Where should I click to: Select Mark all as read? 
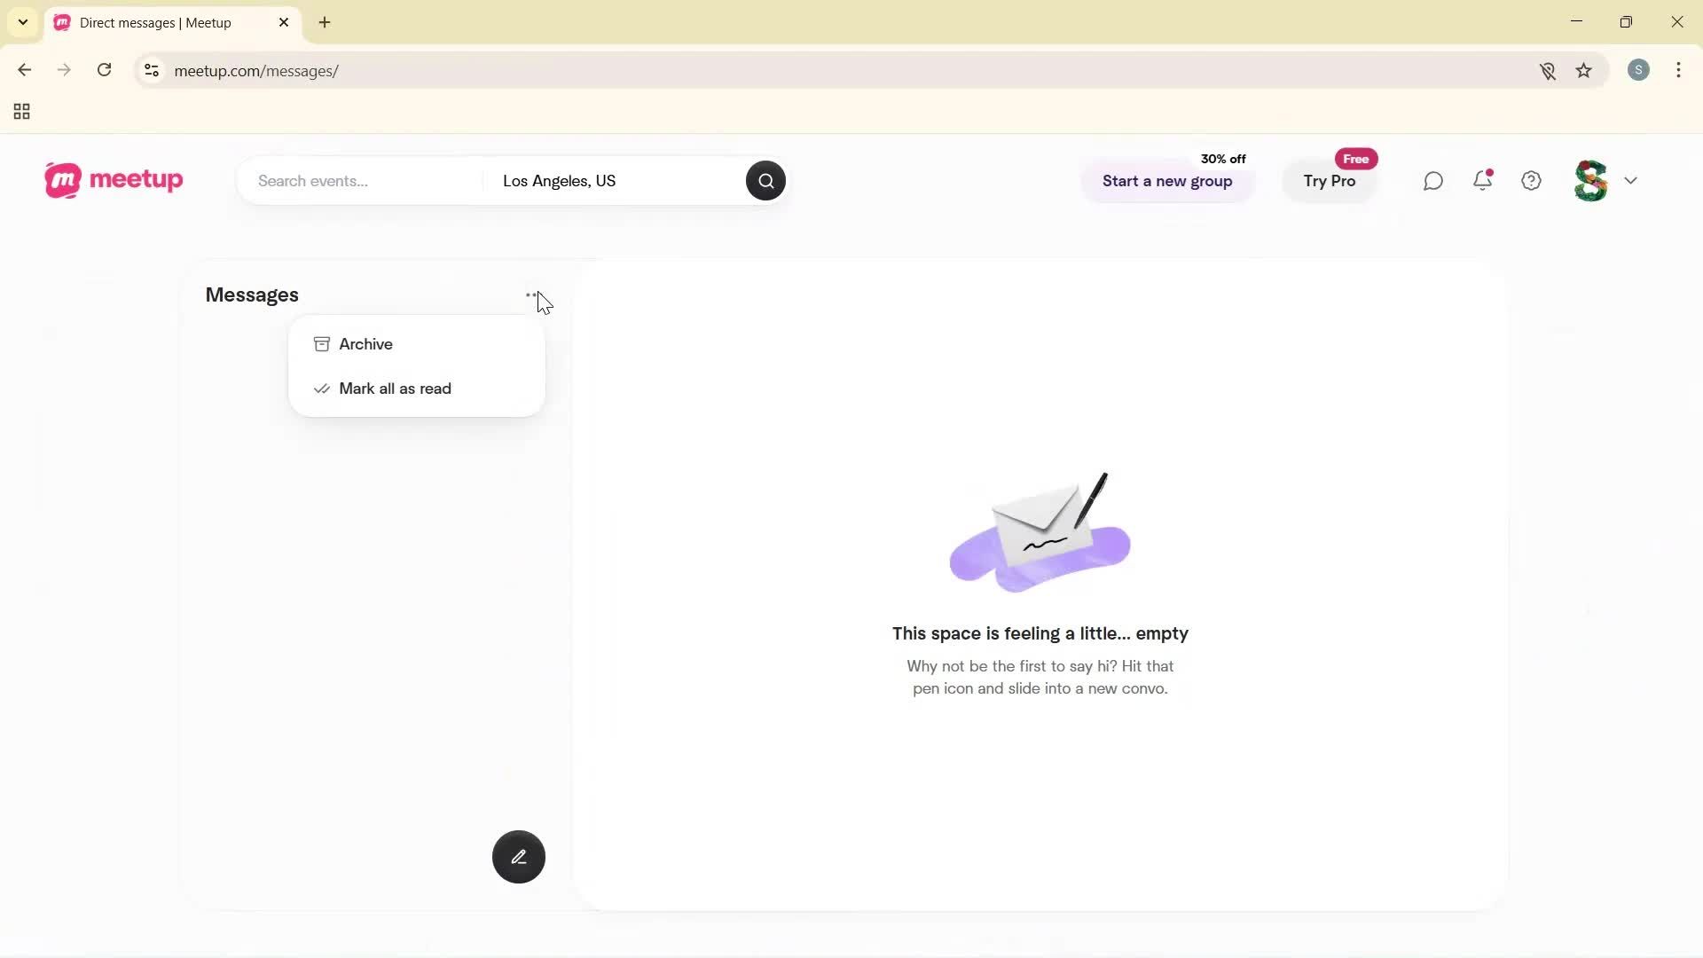pyautogui.click(x=395, y=389)
